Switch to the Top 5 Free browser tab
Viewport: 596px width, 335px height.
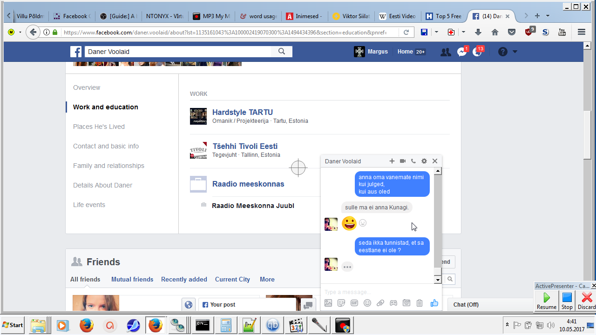click(x=444, y=16)
